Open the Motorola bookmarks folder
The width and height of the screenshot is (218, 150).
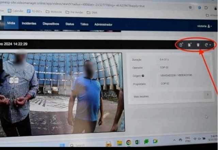click(54, 12)
